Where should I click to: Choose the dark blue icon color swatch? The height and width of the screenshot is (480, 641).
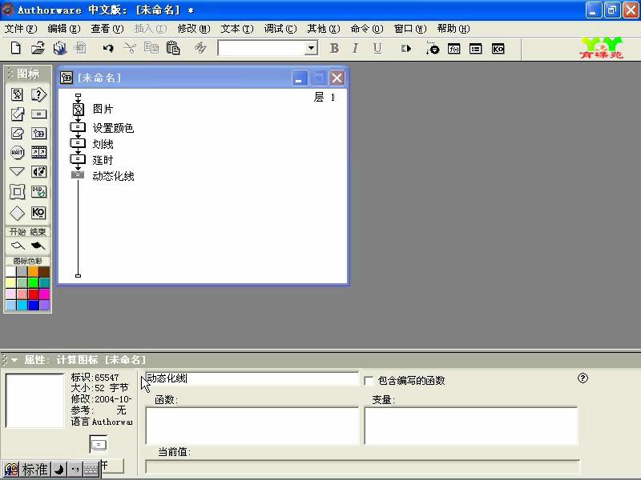pos(34,305)
